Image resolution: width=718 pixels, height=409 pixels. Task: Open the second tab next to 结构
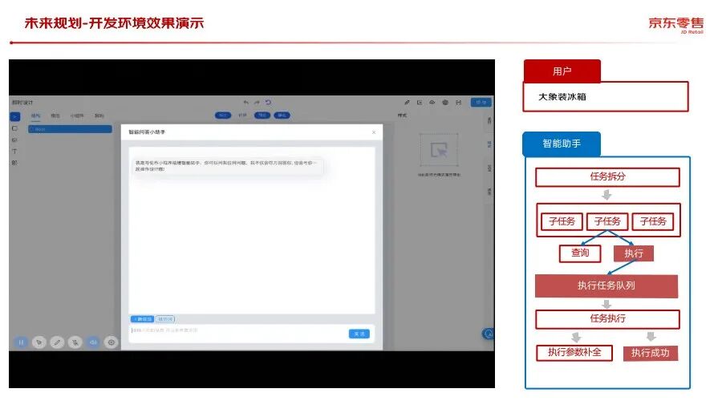pyautogui.click(x=55, y=115)
